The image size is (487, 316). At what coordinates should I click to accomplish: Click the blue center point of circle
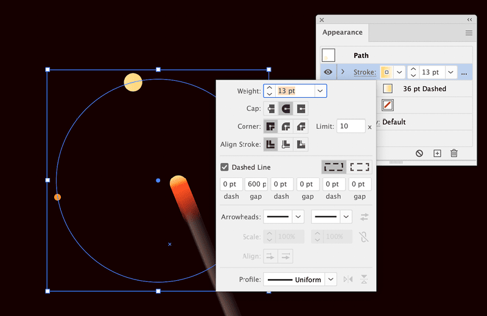[x=158, y=180]
